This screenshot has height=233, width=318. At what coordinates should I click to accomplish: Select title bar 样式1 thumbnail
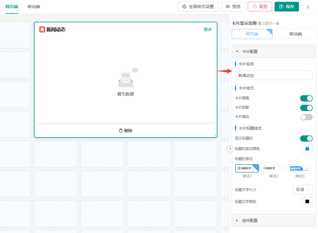click(x=247, y=168)
